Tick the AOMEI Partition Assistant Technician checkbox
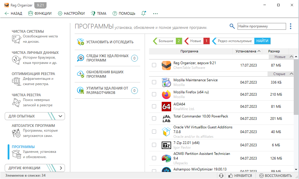 pyautogui.click(x=154, y=158)
